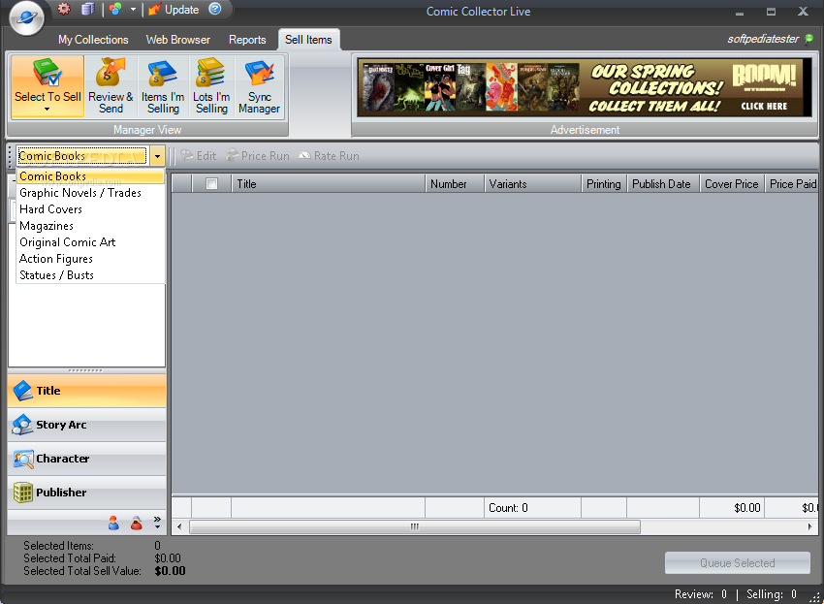Select the Publisher navigation button
This screenshot has width=824, height=604.
click(x=87, y=493)
